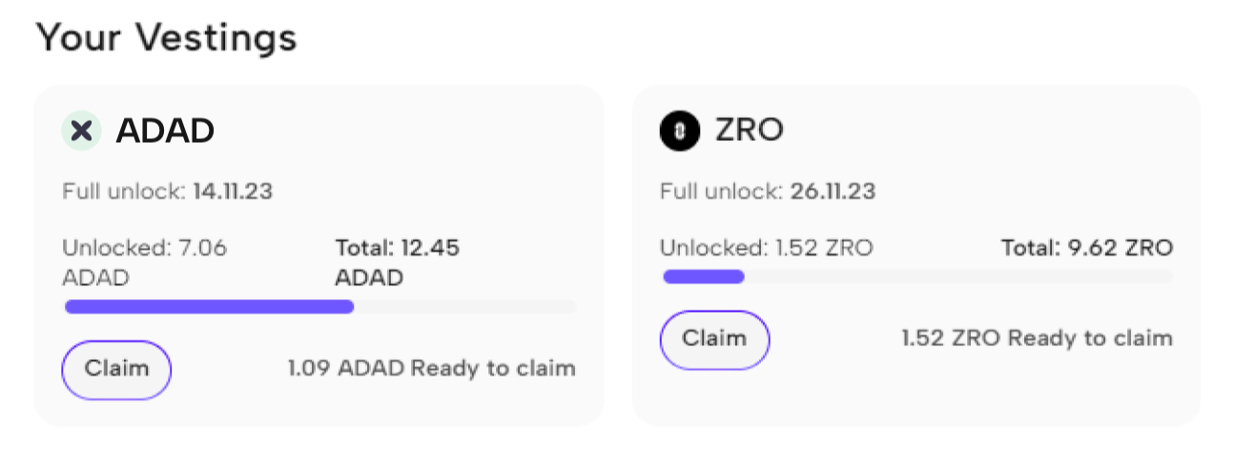Screen dimensions: 1235x466
Task: Click the "Total: 12.45 ADAD" label
Action: point(397,262)
